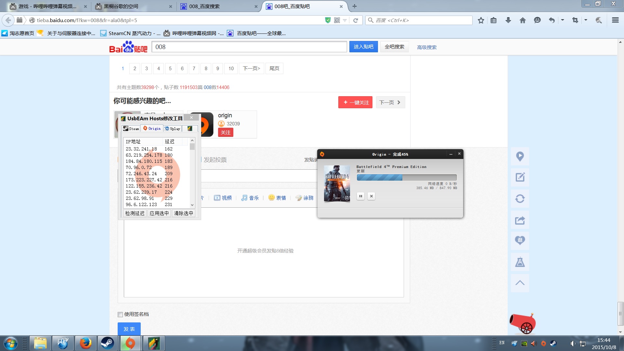This screenshot has height=351, width=624.
Task: Click the undo arrow toolbar icon
Action: tap(552, 20)
